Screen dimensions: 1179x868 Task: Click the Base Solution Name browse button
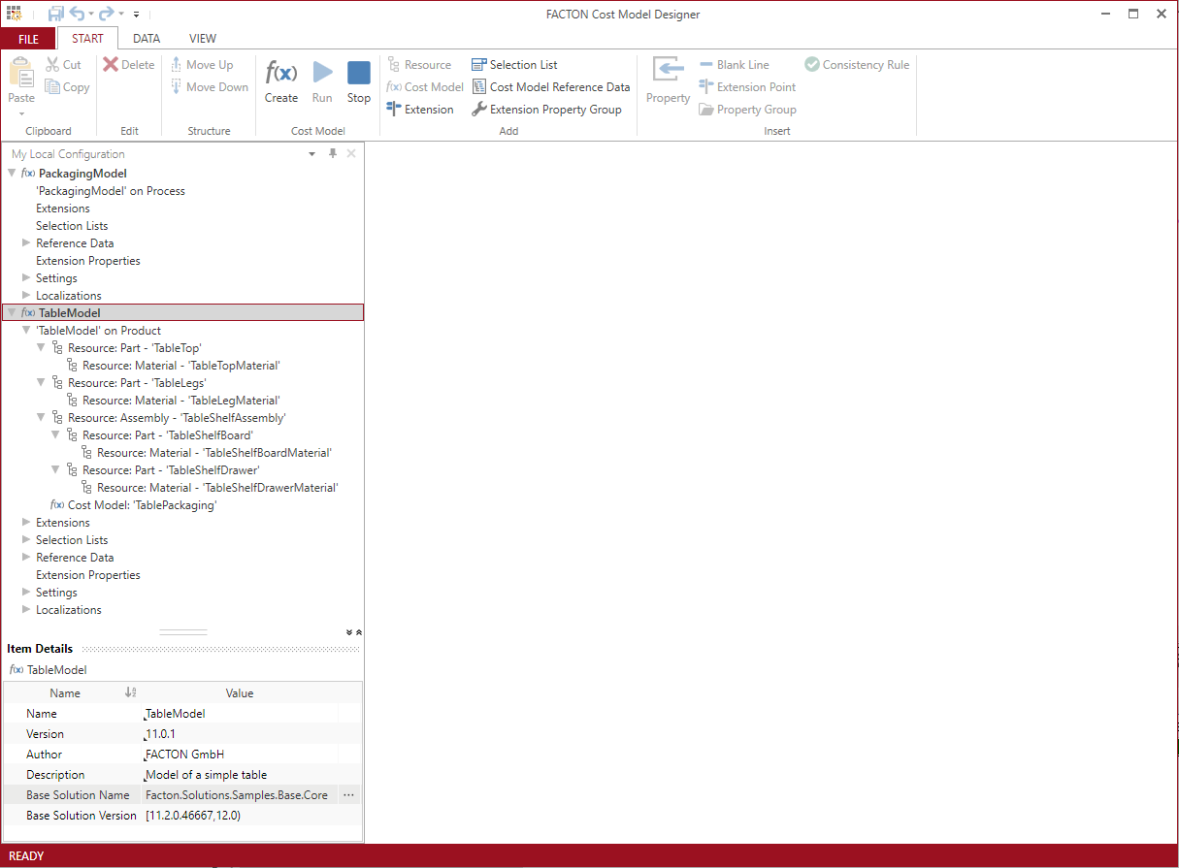(x=349, y=795)
